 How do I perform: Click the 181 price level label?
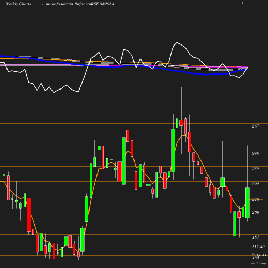[x=256, y=237]
